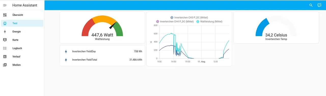Click the Test alarm light icon

pyautogui.click(x=5, y=23)
